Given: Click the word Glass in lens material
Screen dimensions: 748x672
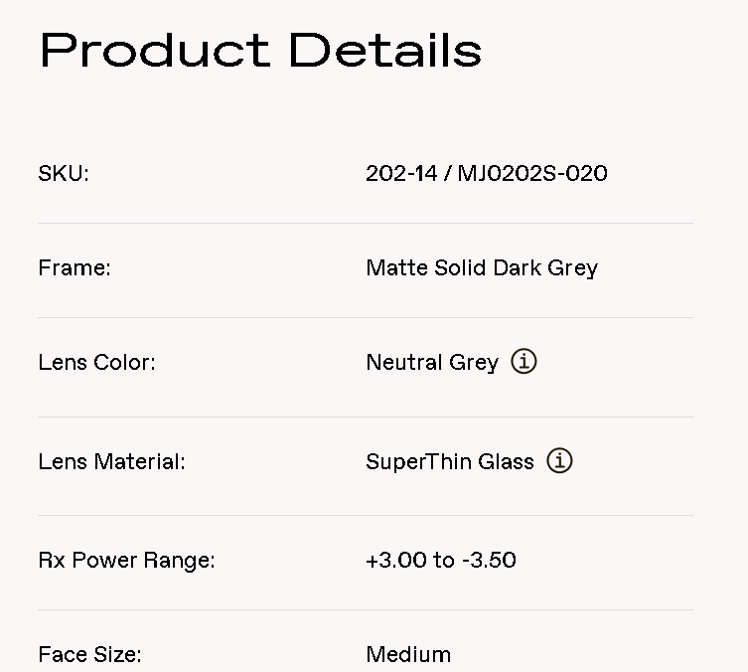Looking at the screenshot, I should coord(507,461).
